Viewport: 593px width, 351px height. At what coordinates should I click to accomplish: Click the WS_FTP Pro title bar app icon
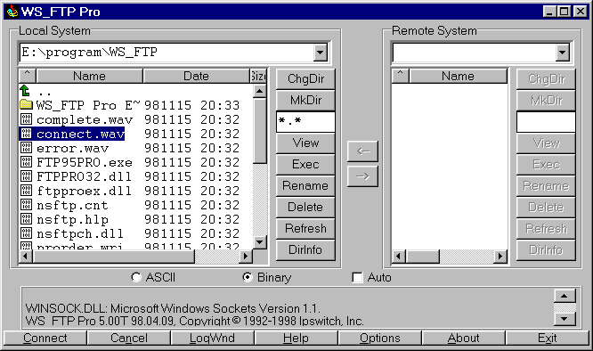(x=12, y=12)
